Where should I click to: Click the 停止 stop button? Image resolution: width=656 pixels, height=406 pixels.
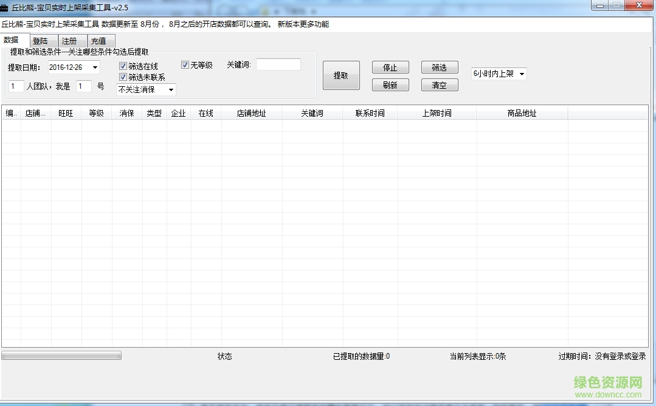[390, 67]
